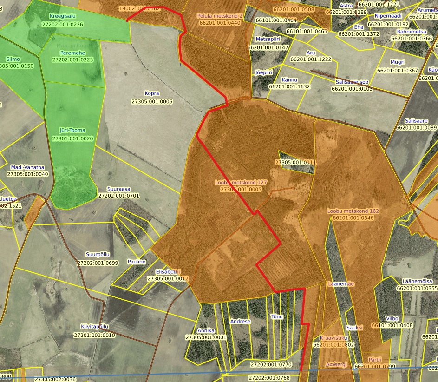The image size is (438, 382).
Task: Select the Salisaare soo parcel
Action: (352, 82)
